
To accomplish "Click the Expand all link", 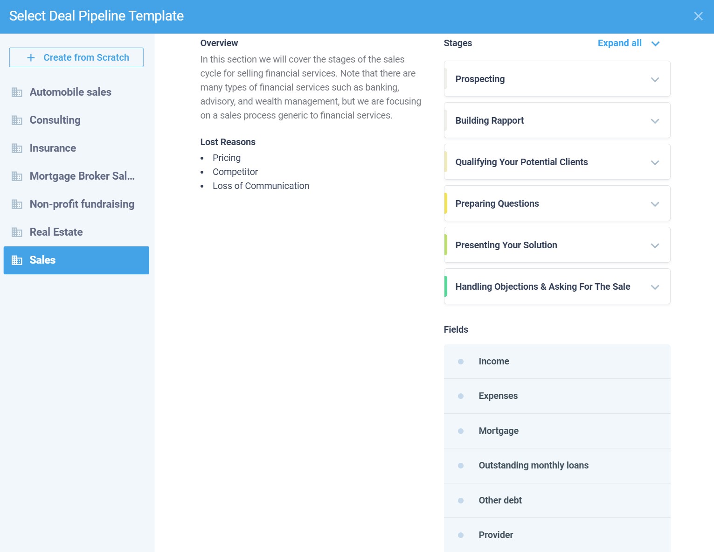I will [x=619, y=43].
